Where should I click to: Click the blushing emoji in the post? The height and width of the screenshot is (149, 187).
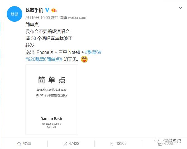84,59
